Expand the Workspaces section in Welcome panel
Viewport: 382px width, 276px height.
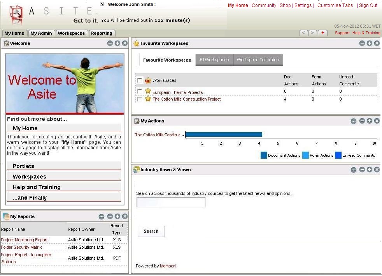(64, 177)
